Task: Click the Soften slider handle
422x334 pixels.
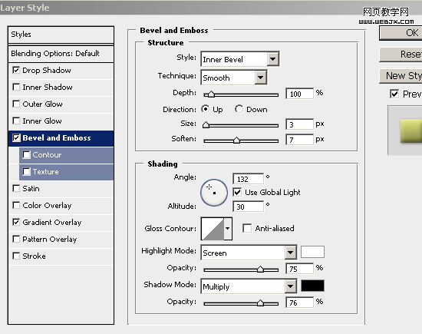Action: pyautogui.click(x=236, y=140)
